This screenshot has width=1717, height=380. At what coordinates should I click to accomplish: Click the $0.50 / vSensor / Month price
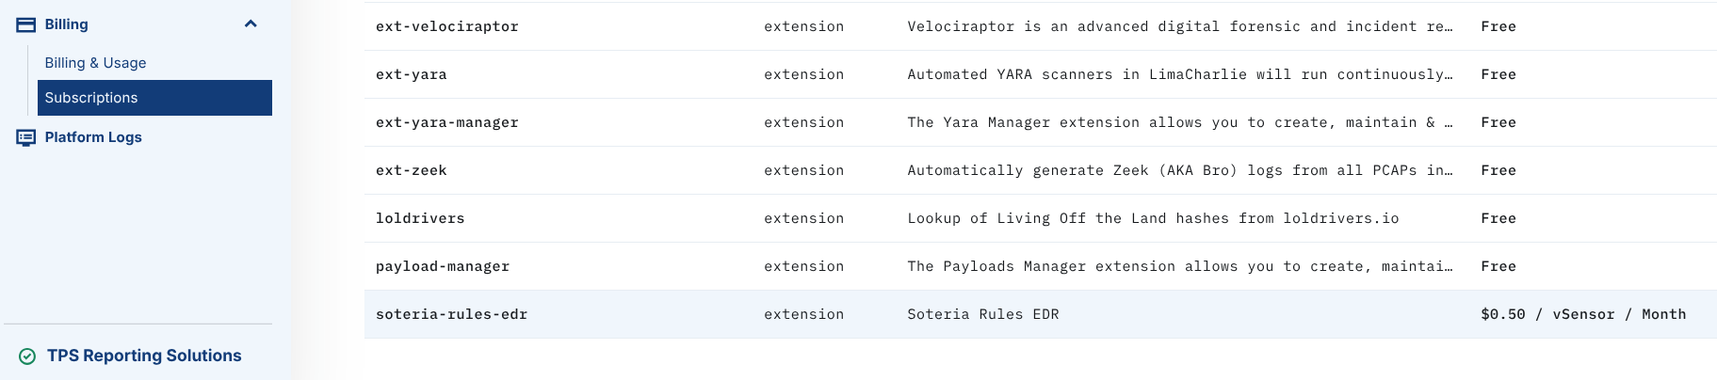[1582, 314]
